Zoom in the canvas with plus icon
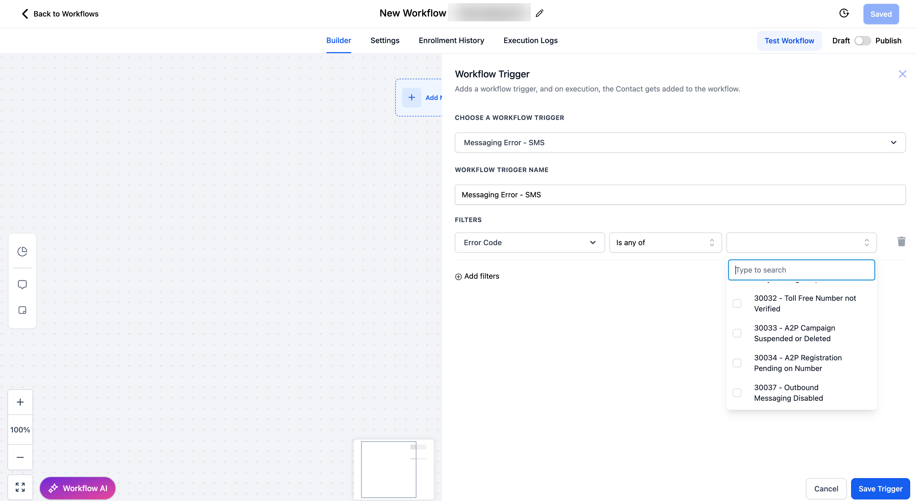Image resolution: width=916 pixels, height=501 pixels. tap(20, 402)
